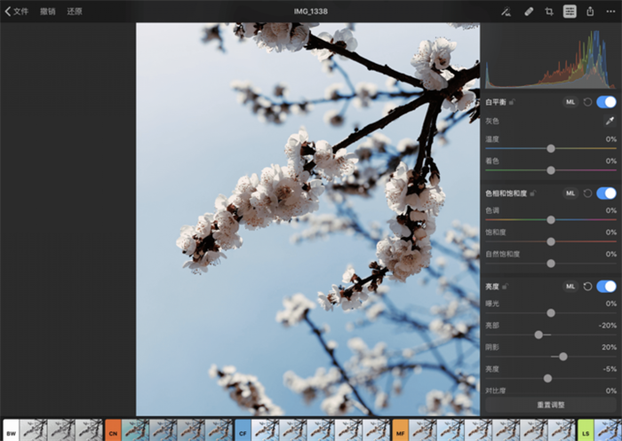
Task: Go back to 文件 browser
Action: [17, 12]
